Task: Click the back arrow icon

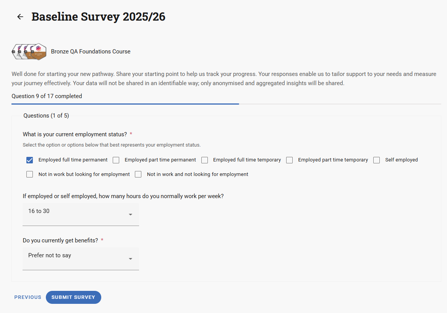Action: click(20, 17)
